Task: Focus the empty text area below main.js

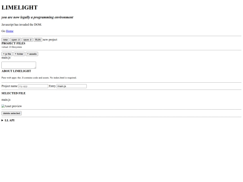Action: point(19,65)
